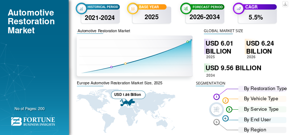The height and width of the screenshot is (135, 290).
Task: Select the By Service Type label
Action: click(x=261, y=109)
